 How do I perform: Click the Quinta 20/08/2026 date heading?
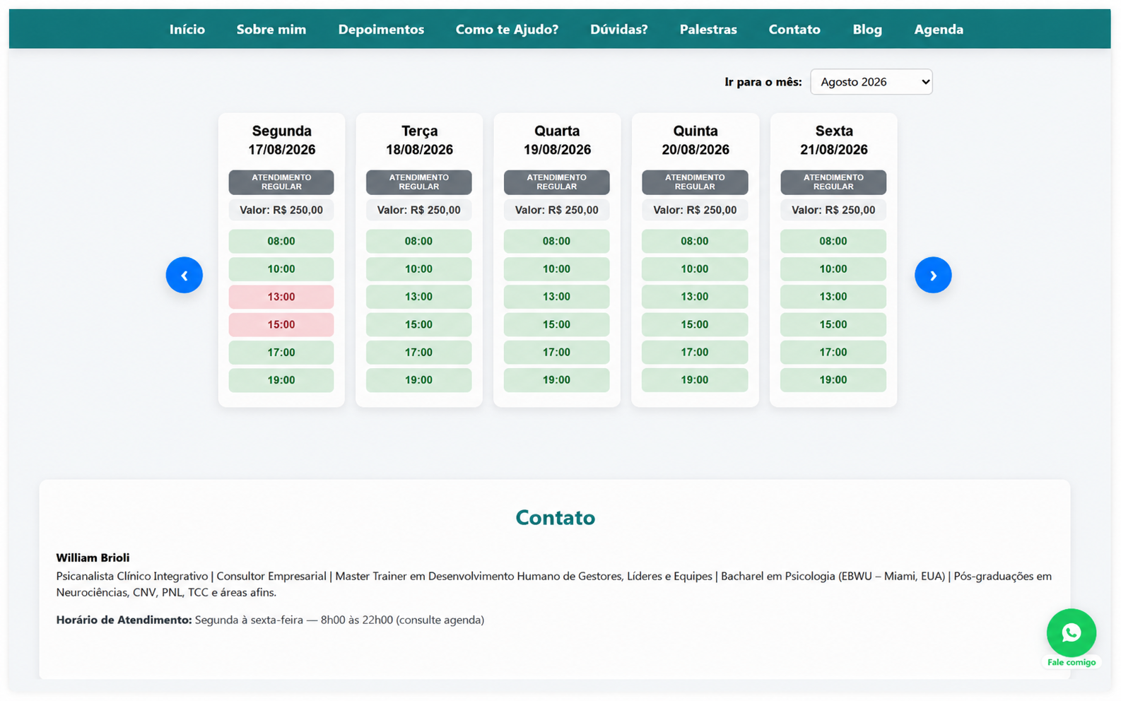pyautogui.click(x=696, y=140)
